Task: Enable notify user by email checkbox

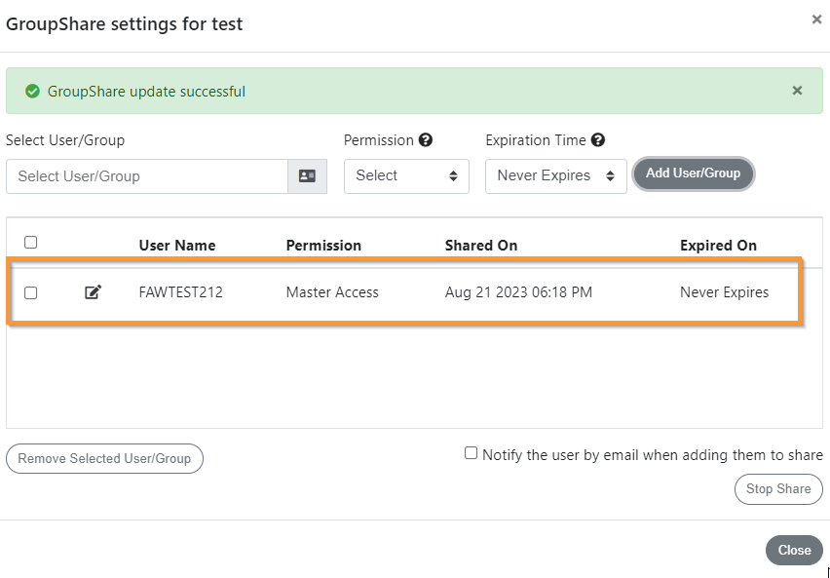Action: click(471, 453)
